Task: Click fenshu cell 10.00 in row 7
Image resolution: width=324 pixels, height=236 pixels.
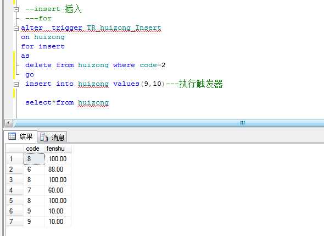Action: (x=58, y=221)
